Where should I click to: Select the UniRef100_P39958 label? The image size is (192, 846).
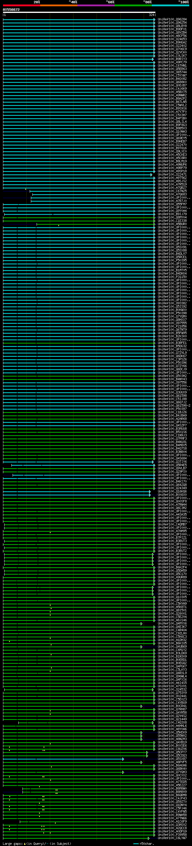172,835
